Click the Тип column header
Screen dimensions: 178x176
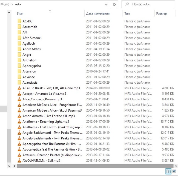[127, 13]
